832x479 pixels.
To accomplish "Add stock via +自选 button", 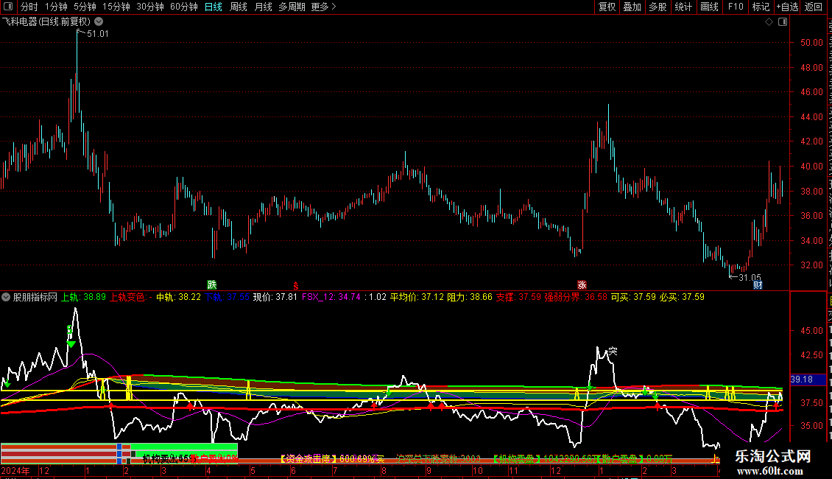I will tap(787, 7).
